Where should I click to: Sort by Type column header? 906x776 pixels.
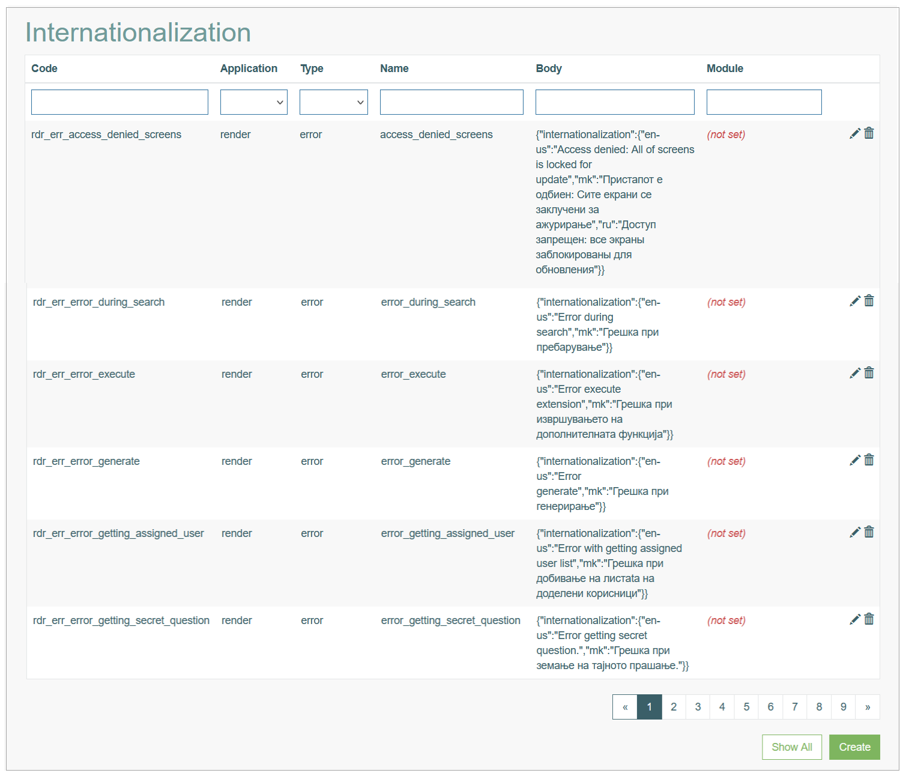point(312,68)
